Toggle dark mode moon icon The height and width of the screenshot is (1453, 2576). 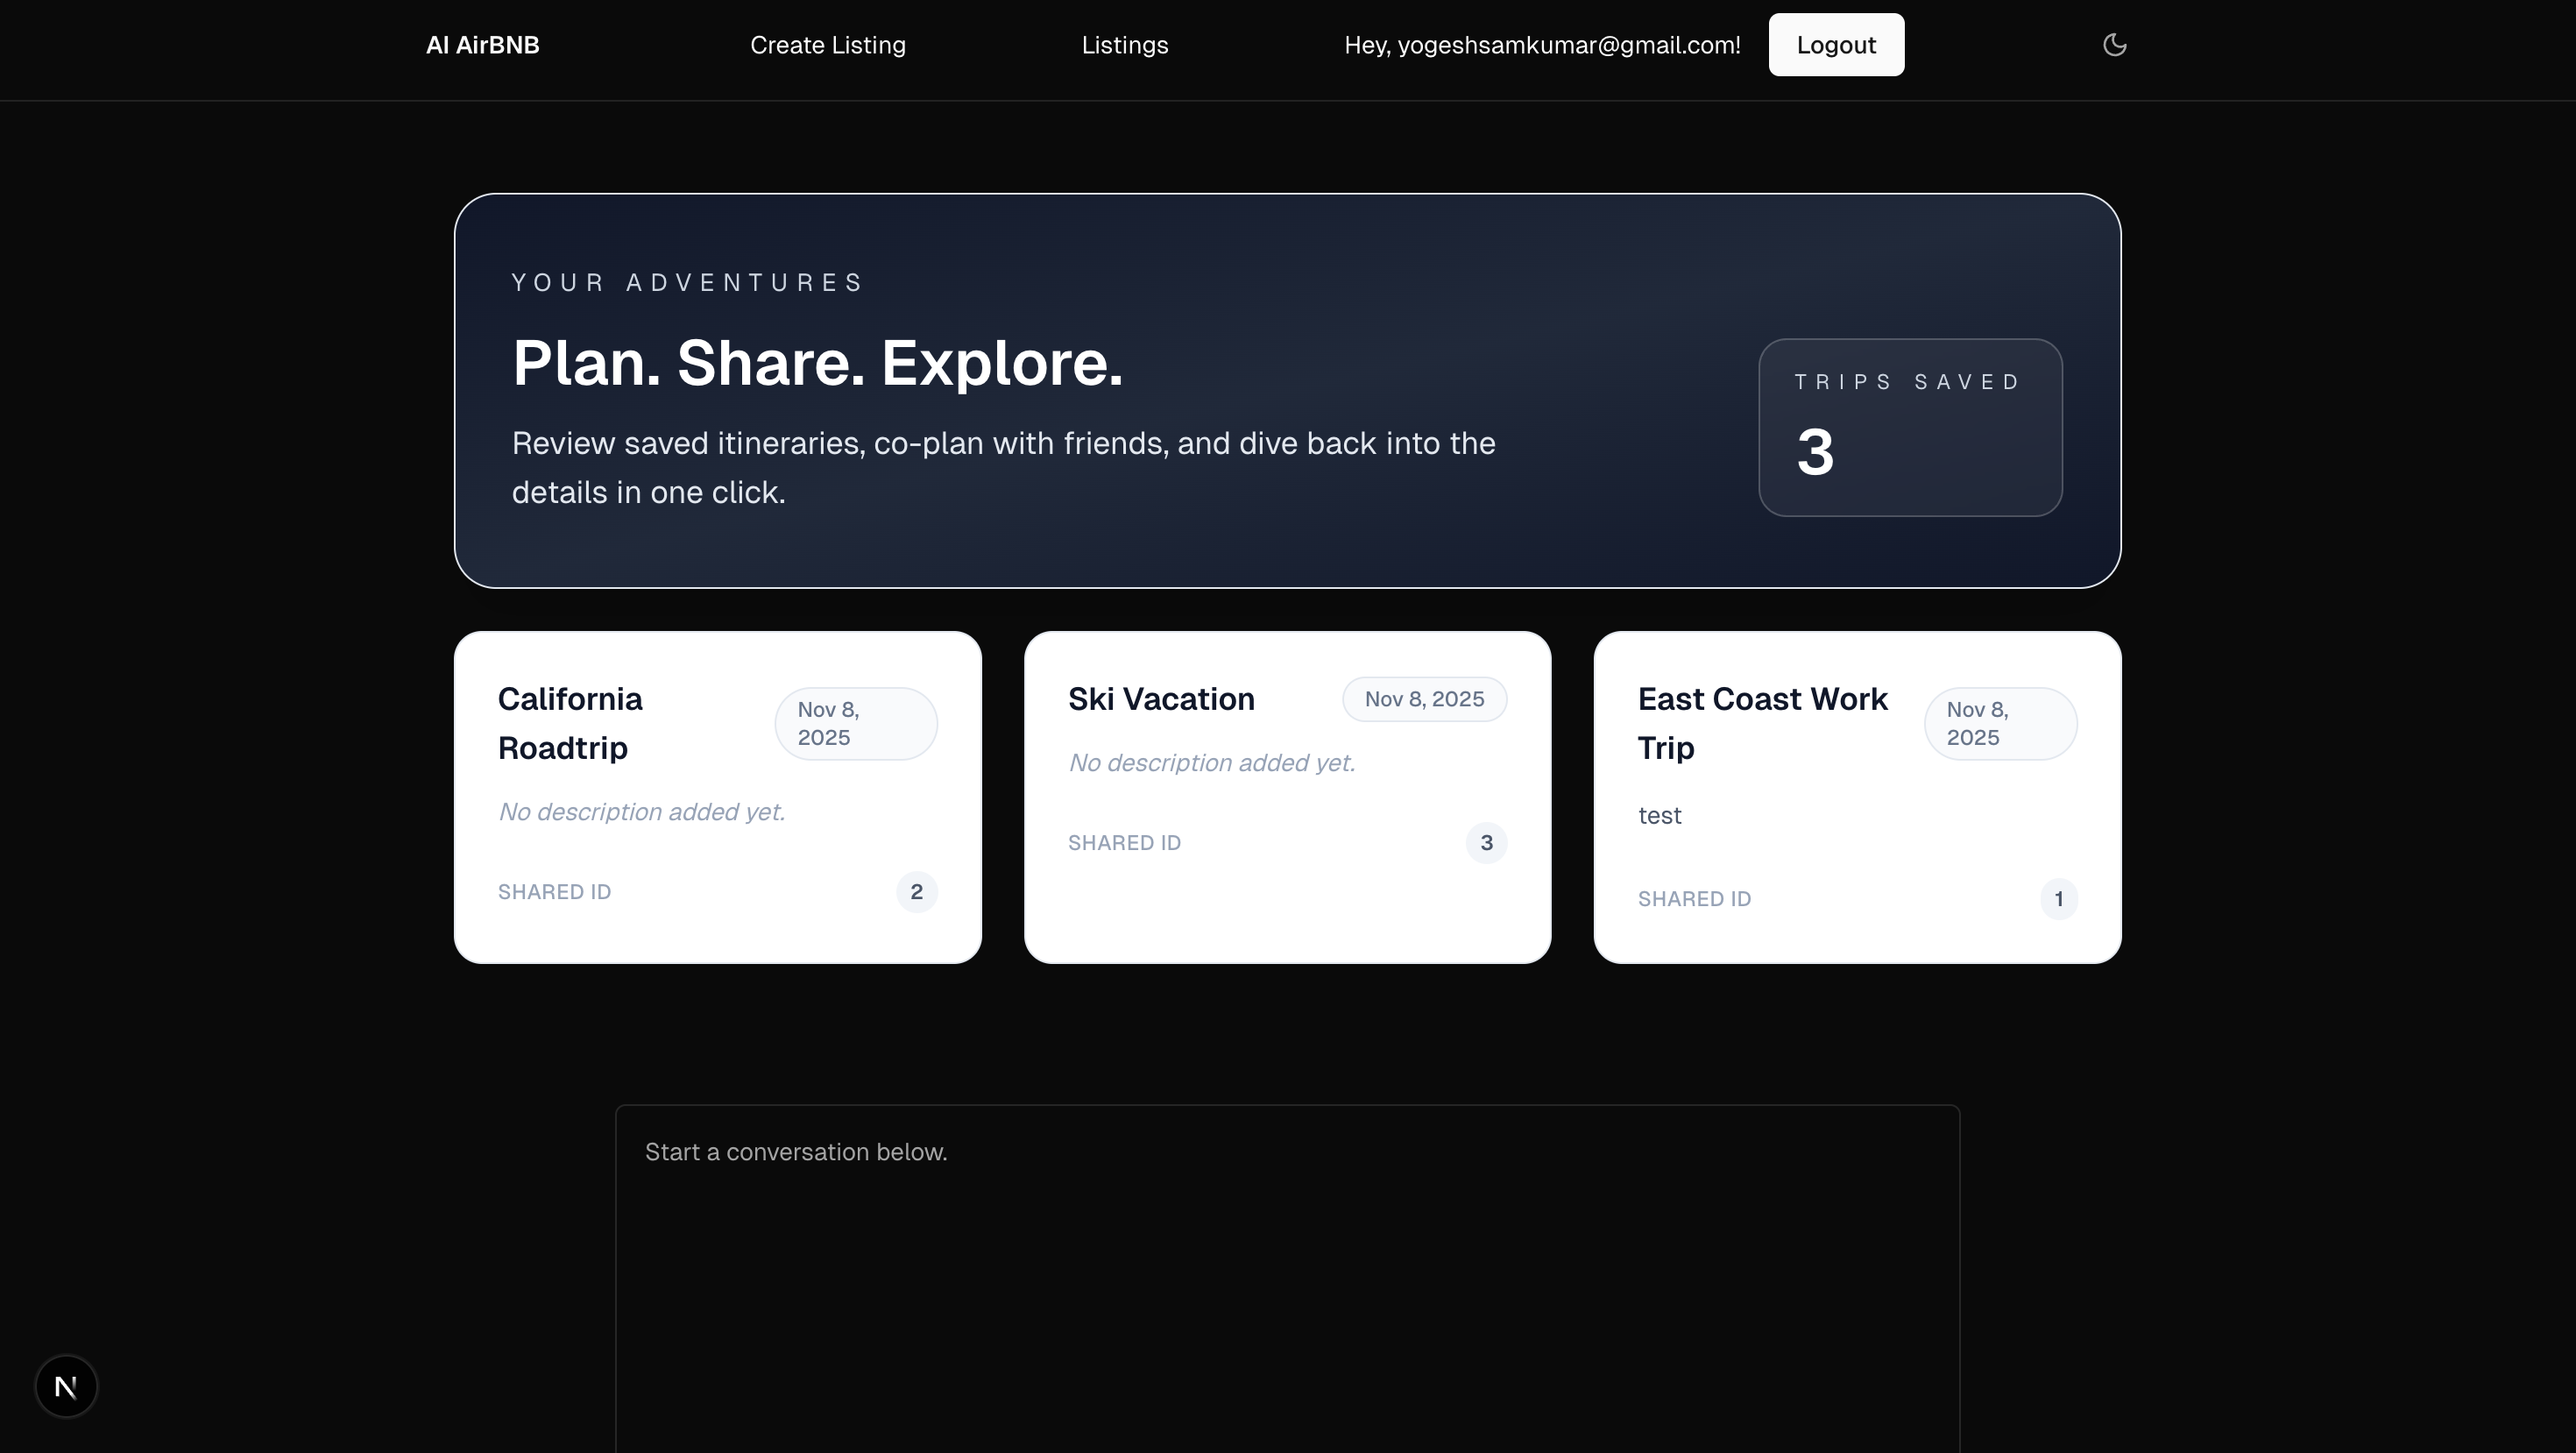(2114, 45)
